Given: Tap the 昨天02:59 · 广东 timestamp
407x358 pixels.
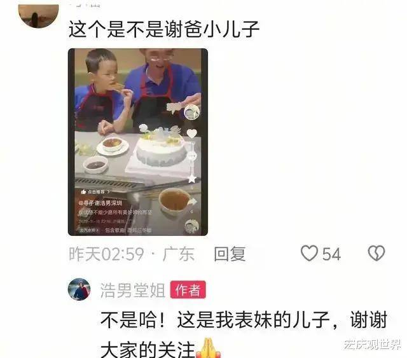Looking at the screenshot, I should point(132,254).
